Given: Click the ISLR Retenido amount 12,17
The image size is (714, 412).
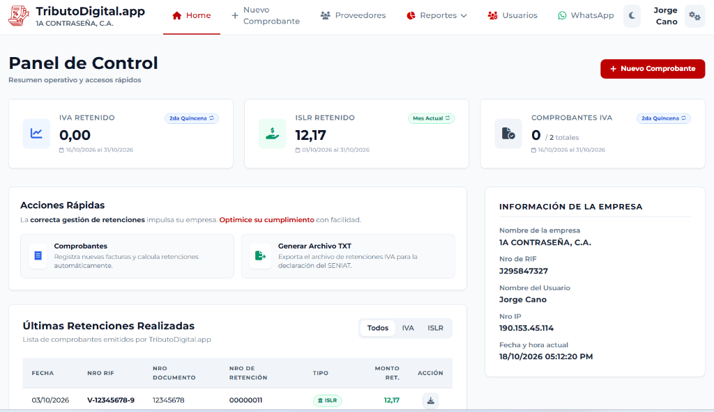Looking at the screenshot, I should point(310,135).
